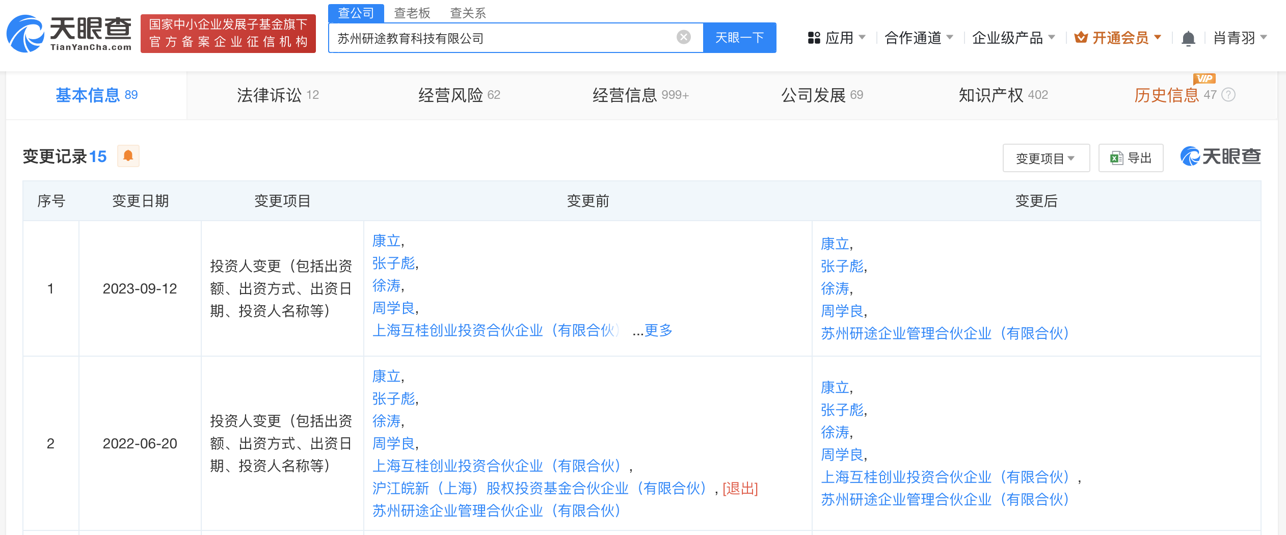The image size is (1286, 535).
Task: Switch to the 基本信息 tab
Action: [x=97, y=95]
